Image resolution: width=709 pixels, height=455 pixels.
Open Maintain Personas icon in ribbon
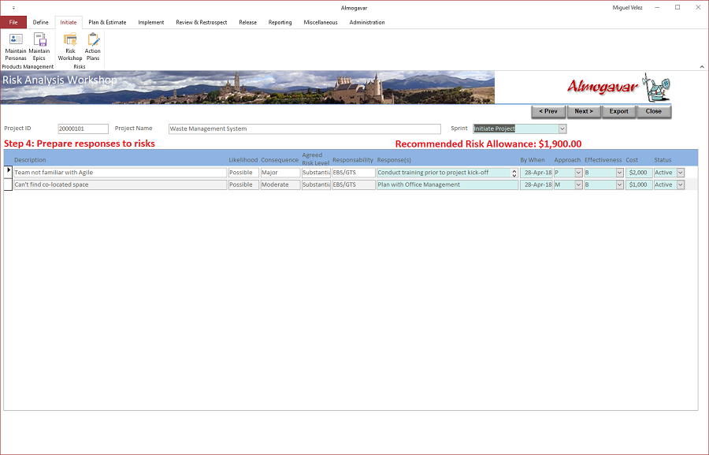click(x=16, y=47)
